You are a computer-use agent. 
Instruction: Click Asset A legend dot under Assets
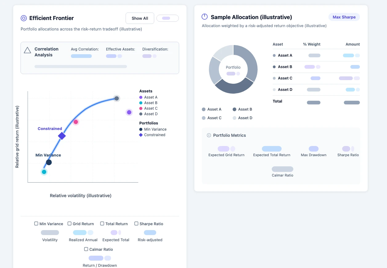click(141, 97)
